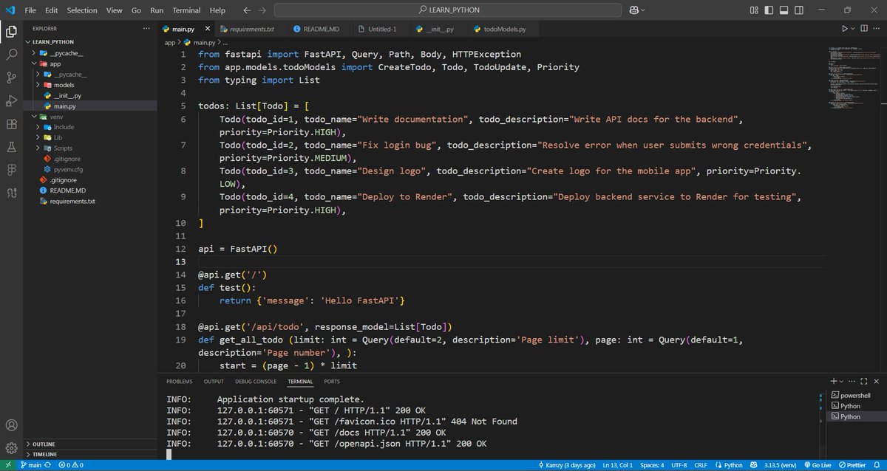
Task: Open Explorer panel more actions ellipsis
Action: click(x=146, y=28)
